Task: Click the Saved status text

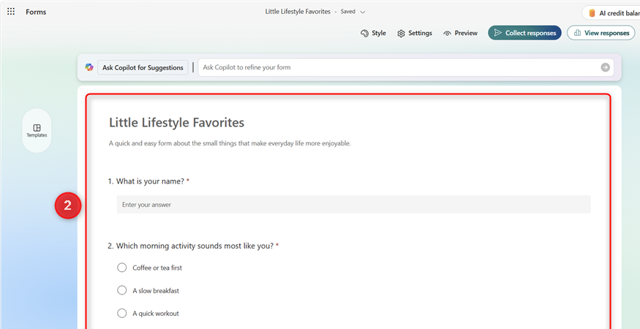Action: 347,12
